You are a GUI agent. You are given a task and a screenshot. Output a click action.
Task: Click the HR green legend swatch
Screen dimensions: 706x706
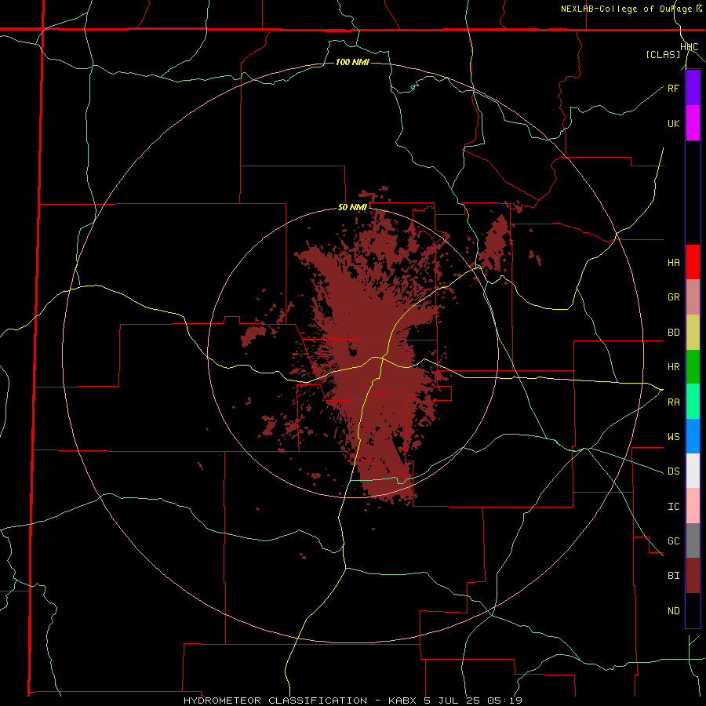(693, 367)
